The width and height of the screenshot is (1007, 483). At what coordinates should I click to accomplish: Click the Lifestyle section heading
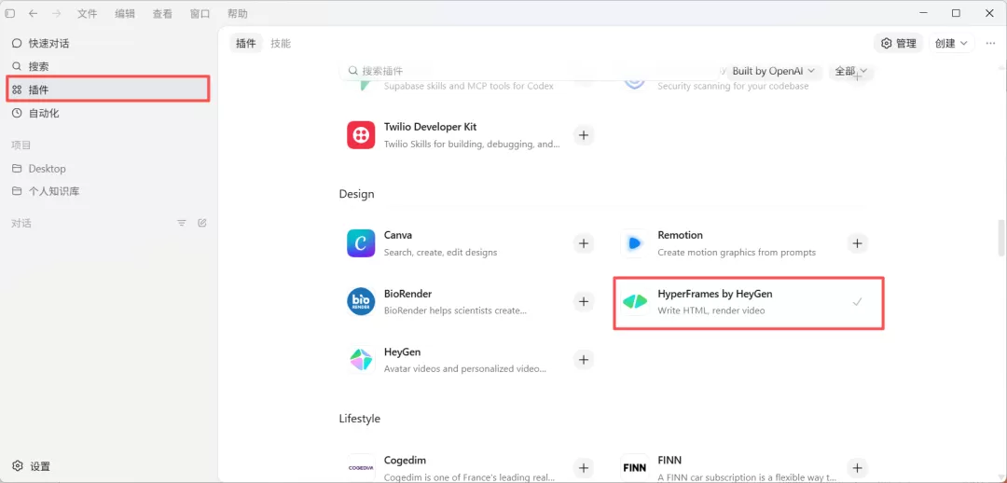point(360,419)
